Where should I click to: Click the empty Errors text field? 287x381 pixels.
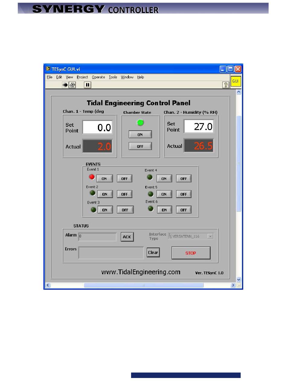click(x=111, y=253)
